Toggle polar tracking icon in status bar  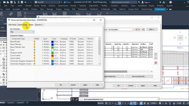(x=119, y=103)
